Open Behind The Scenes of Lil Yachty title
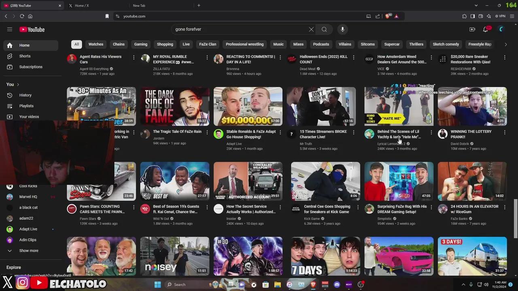 399,134
